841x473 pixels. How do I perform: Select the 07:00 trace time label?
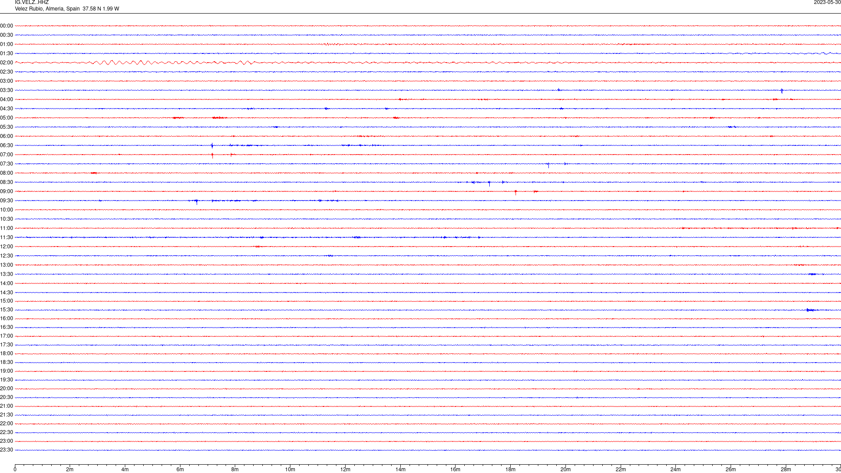pyautogui.click(x=7, y=155)
